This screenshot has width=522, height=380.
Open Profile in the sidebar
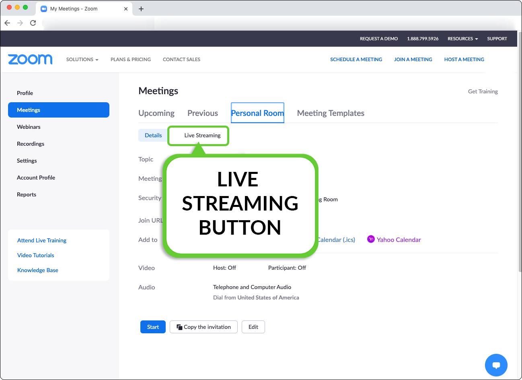tap(25, 93)
